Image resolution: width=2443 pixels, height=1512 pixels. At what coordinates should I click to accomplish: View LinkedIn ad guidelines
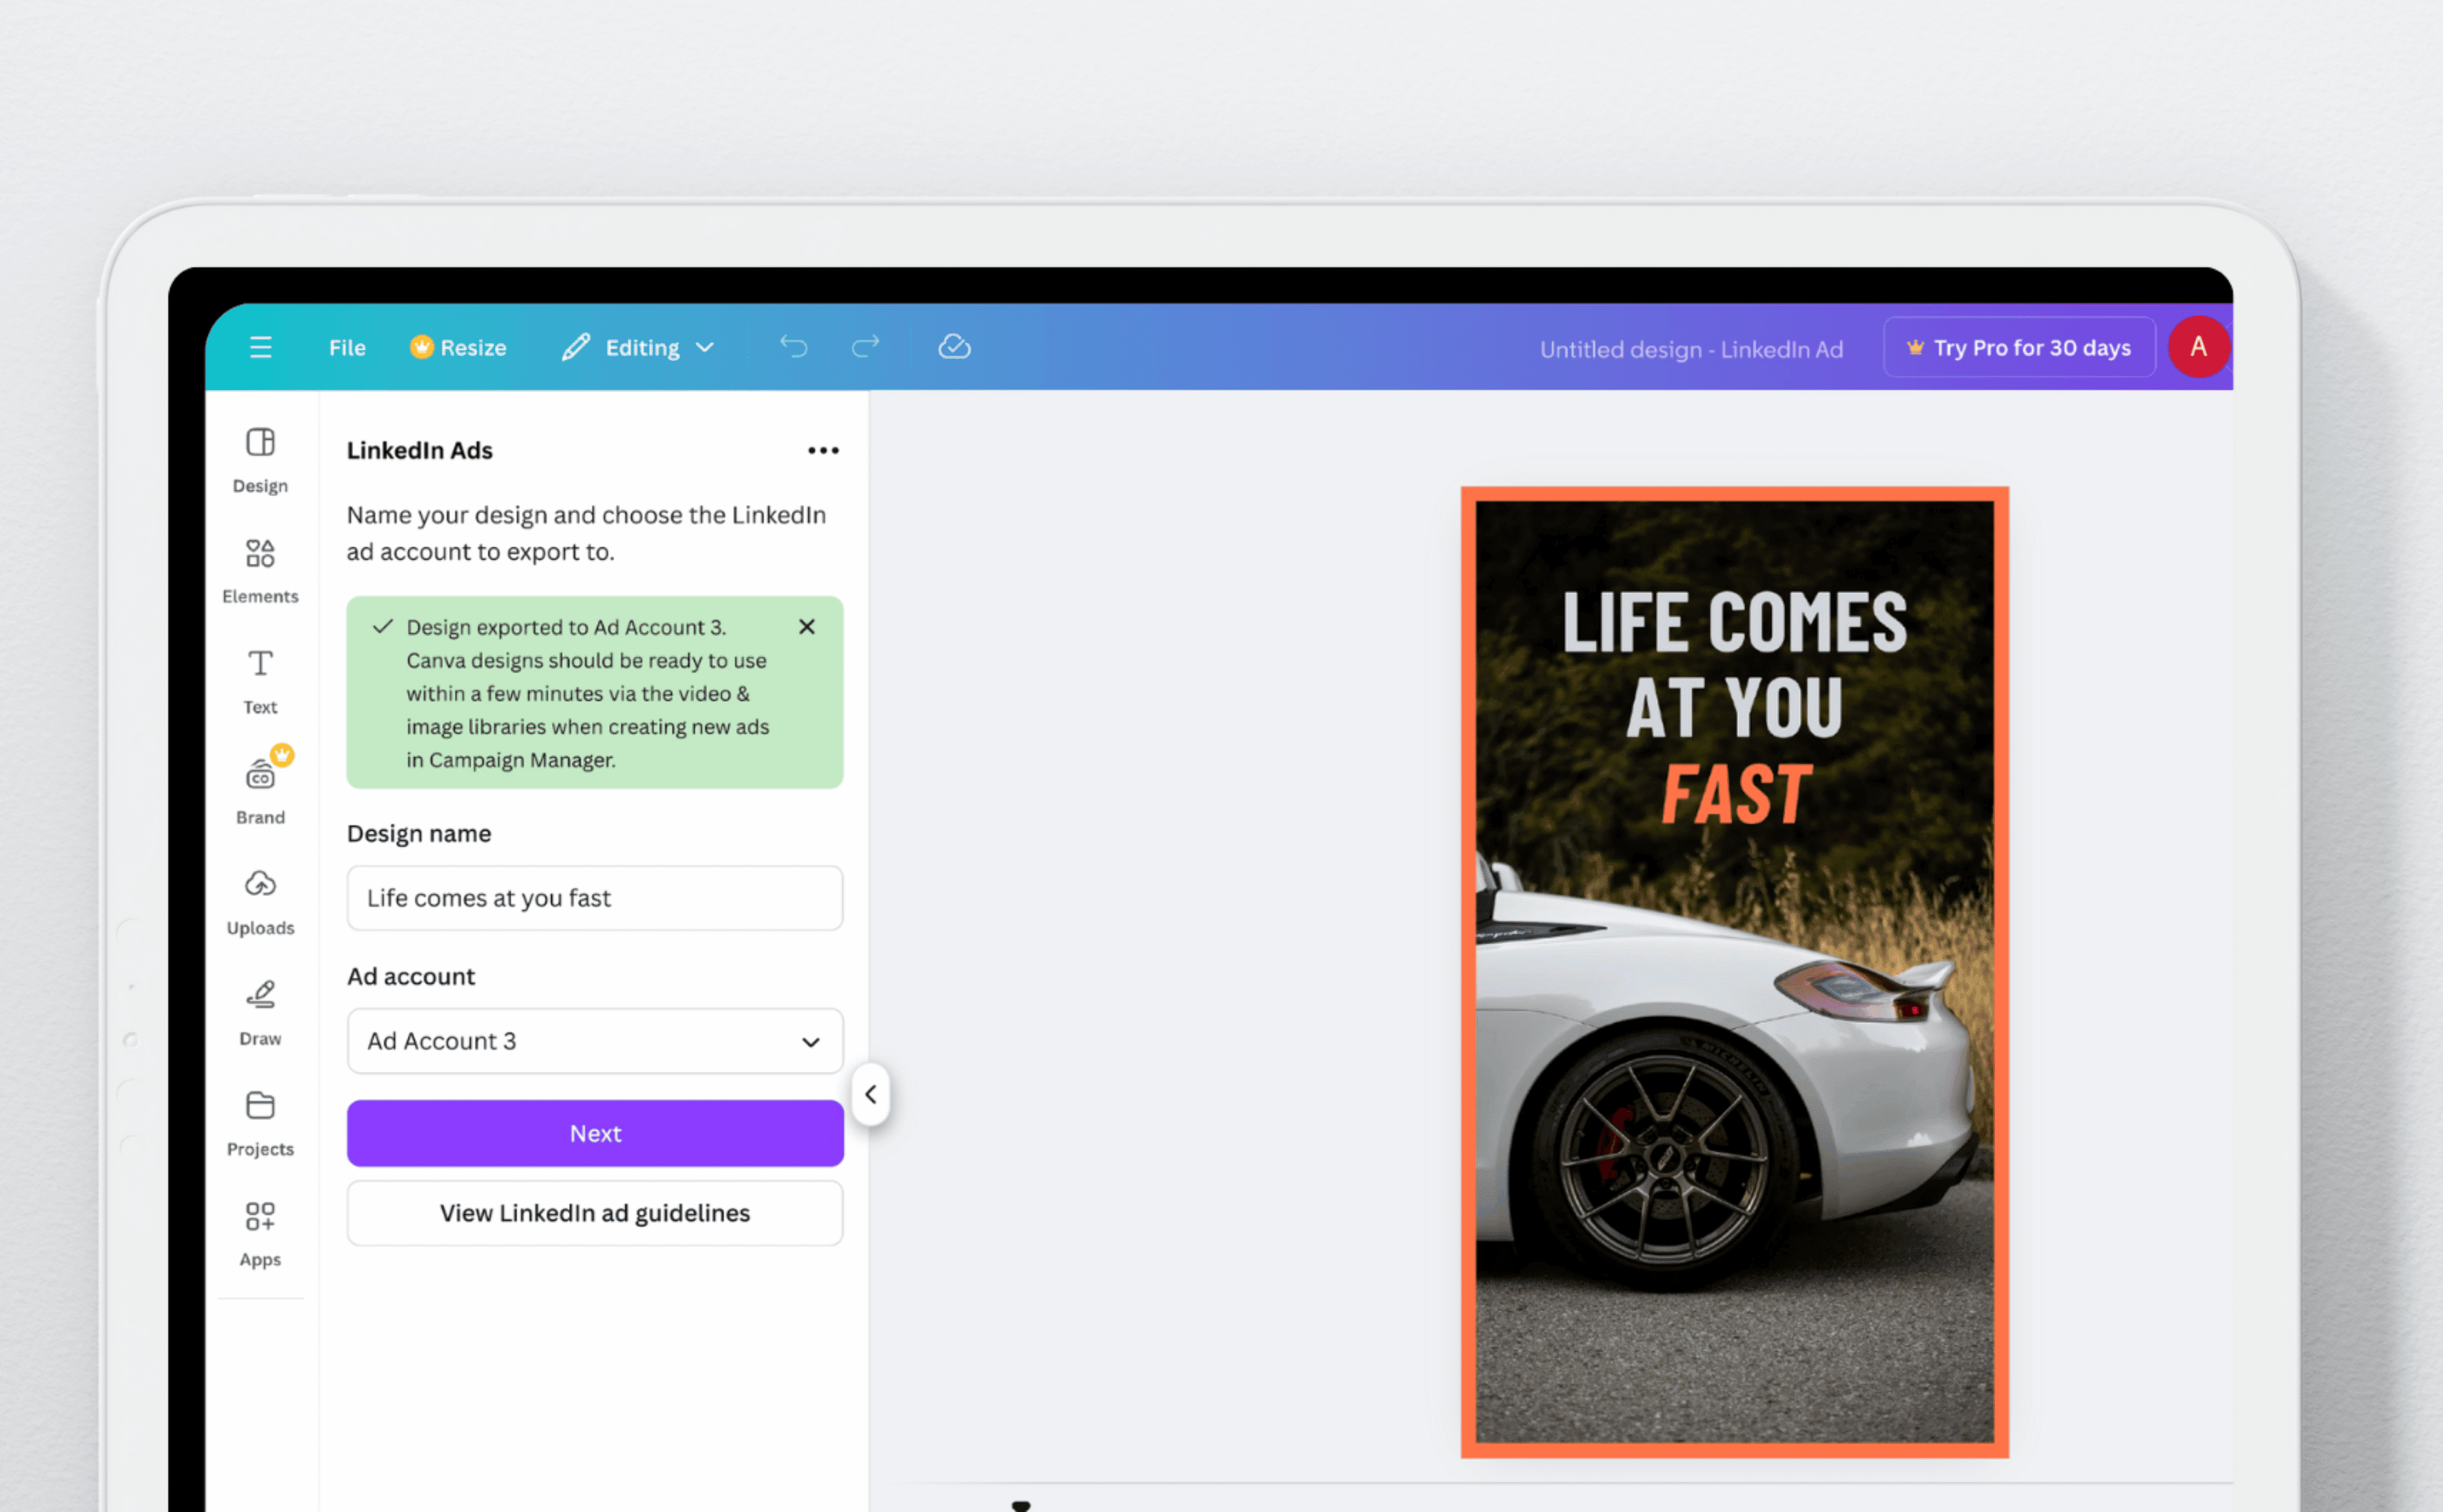594,1213
